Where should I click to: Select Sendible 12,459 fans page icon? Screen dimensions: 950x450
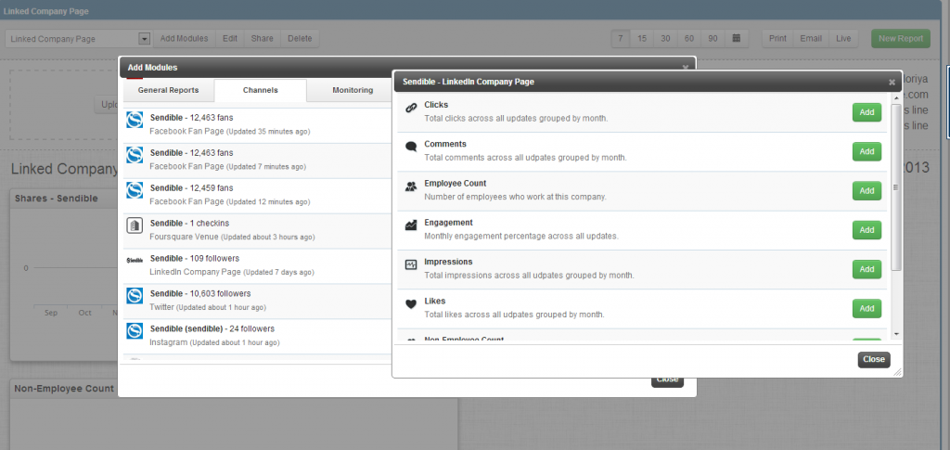click(x=135, y=190)
